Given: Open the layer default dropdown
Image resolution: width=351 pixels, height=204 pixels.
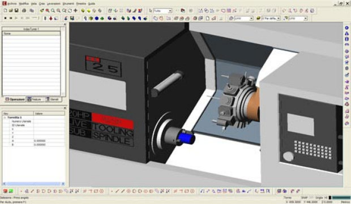Looking at the screenshot, I should 271,19.
